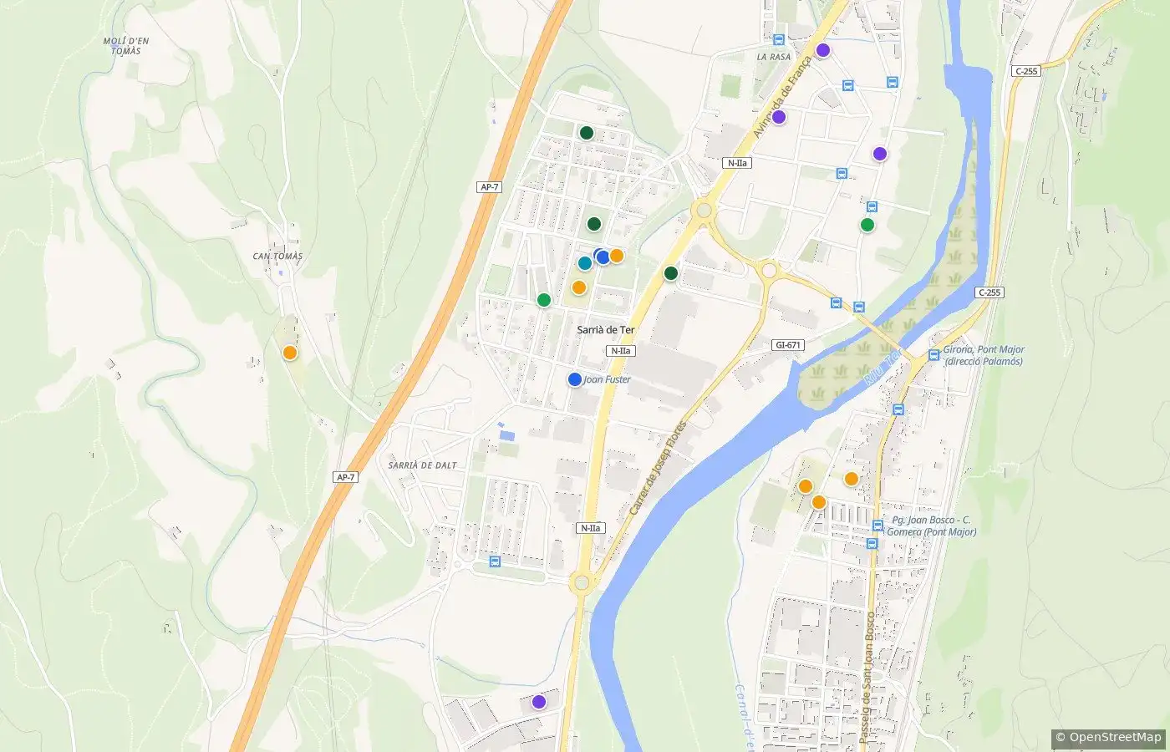
Task: Click the blue marker beside Joan Fuster
Action: click(575, 379)
